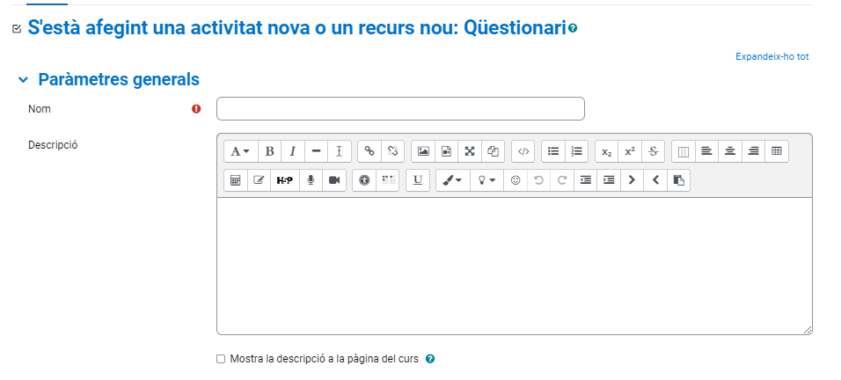Record audio with the microphone button
This screenshot has height=380, width=841.
tap(311, 180)
